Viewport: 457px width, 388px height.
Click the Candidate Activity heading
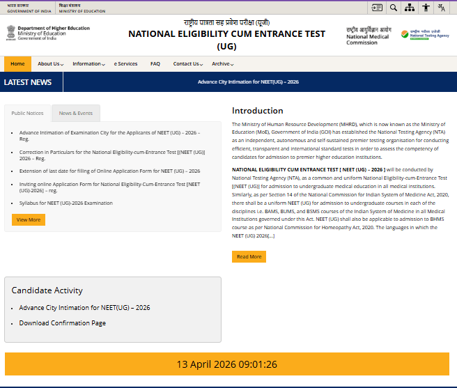(47, 290)
